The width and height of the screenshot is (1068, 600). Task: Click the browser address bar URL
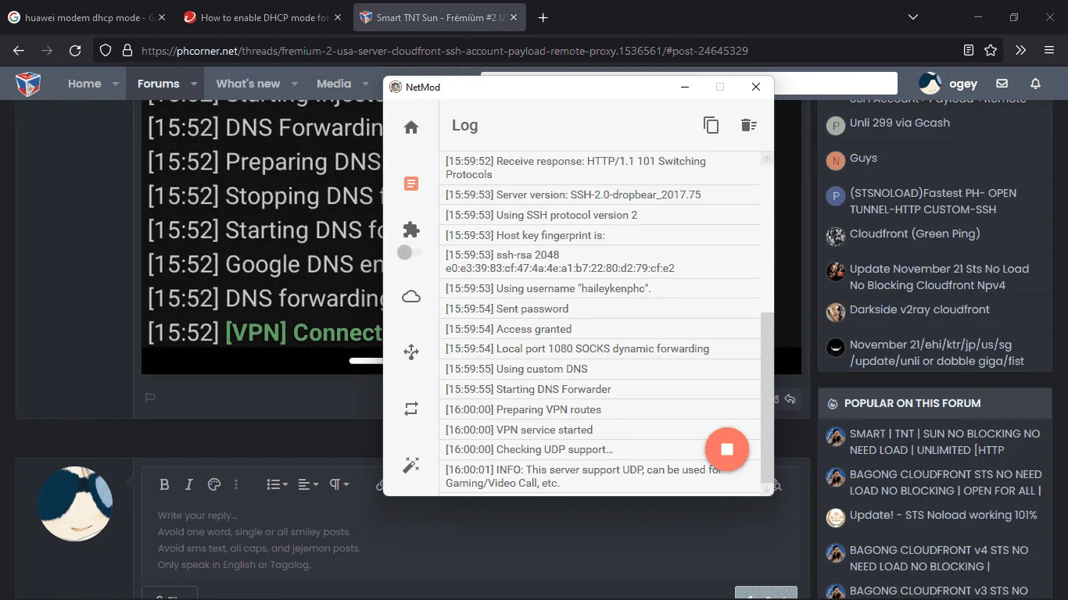445,51
